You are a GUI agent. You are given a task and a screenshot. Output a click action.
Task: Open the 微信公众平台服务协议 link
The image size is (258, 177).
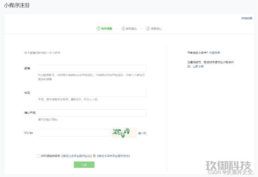tap(76, 156)
